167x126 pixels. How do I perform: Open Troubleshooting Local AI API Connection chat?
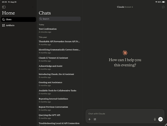tap(60, 124)
